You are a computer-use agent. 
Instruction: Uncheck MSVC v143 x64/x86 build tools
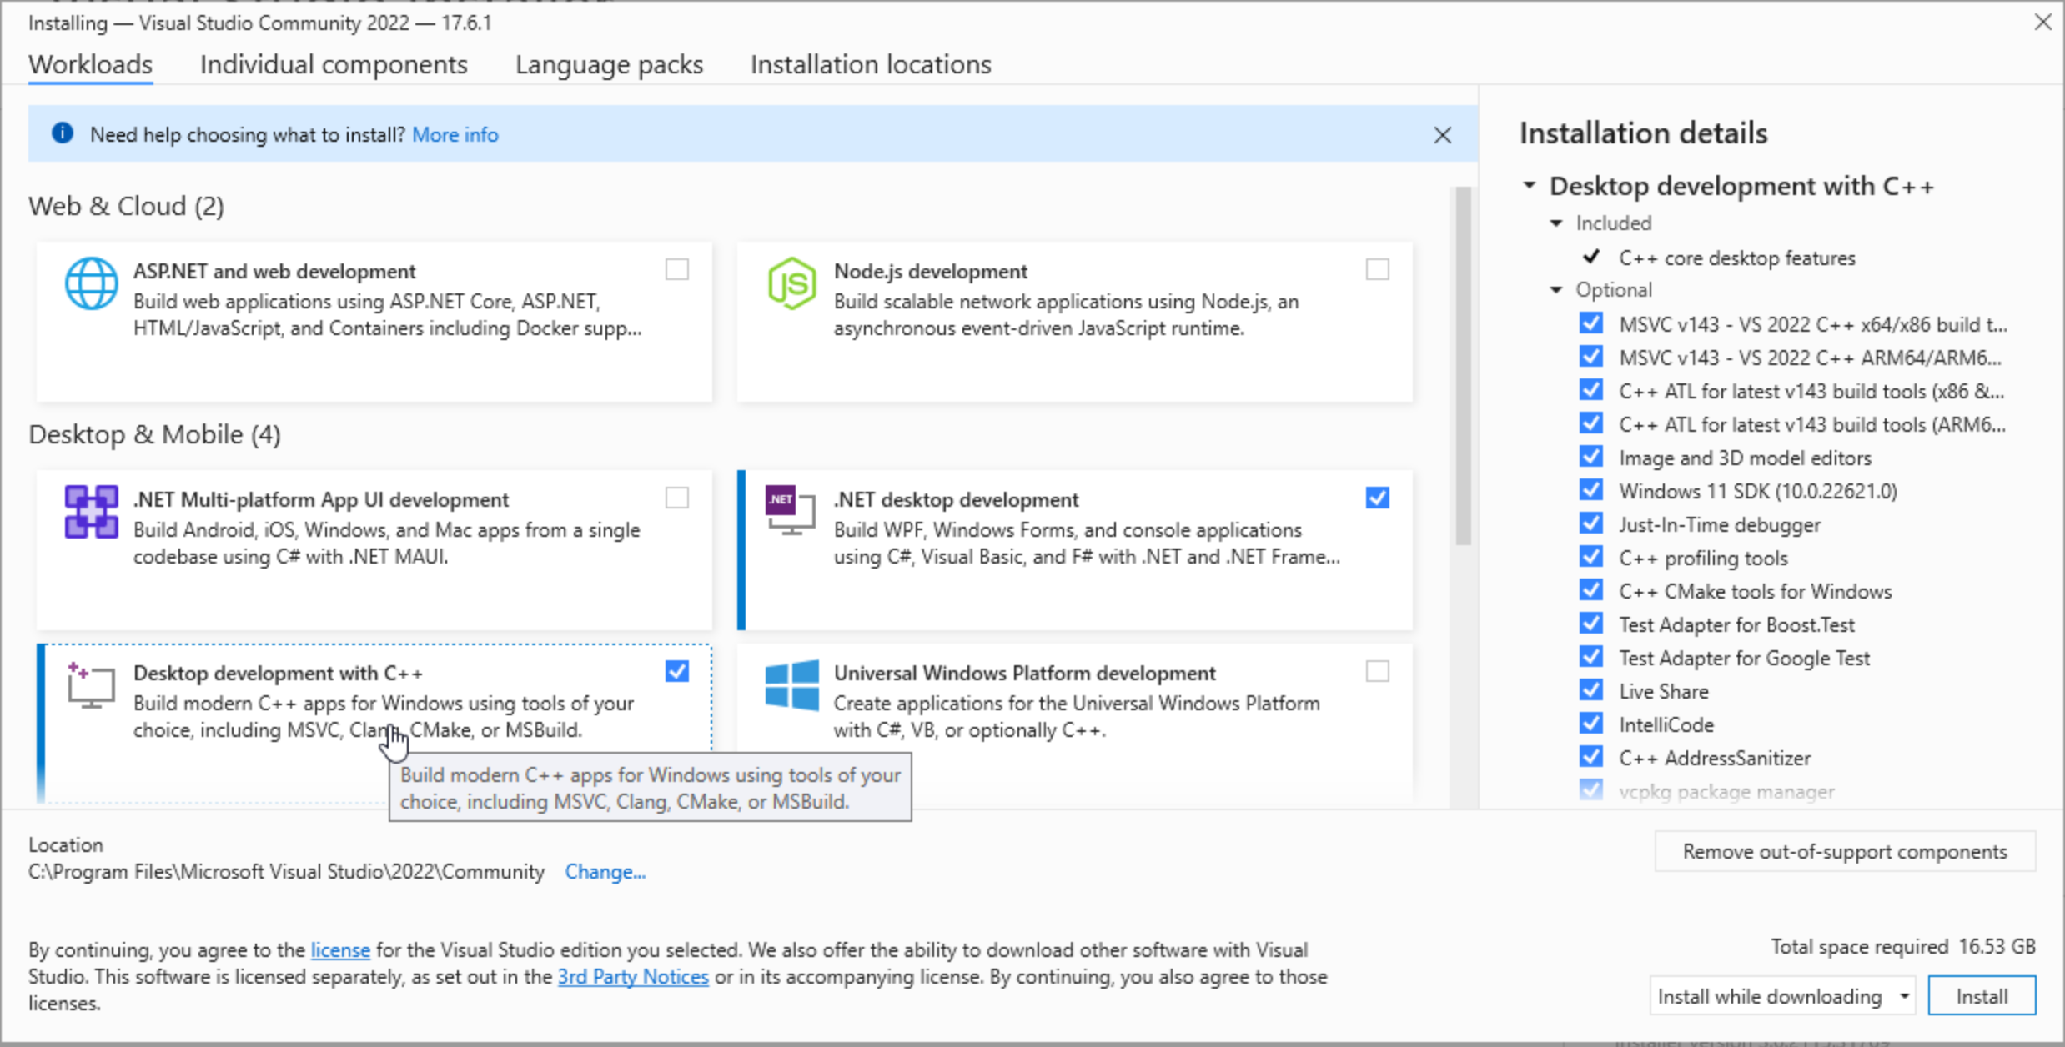(x=1591, y=323)
